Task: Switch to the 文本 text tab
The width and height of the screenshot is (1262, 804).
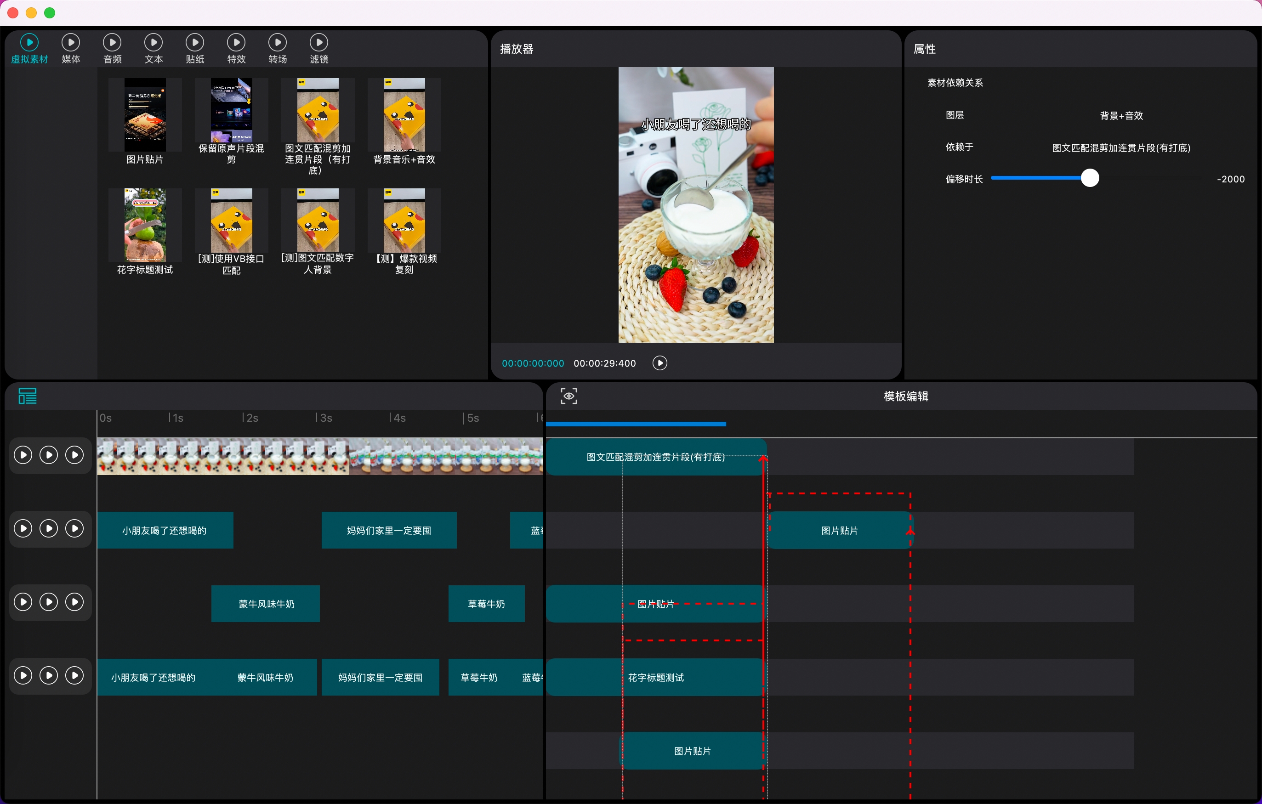Action: pos(153,42)
